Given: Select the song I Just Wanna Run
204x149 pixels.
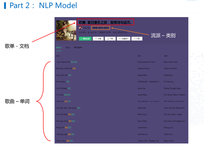Looking at the screenshot, I should (x=63, y=62).
